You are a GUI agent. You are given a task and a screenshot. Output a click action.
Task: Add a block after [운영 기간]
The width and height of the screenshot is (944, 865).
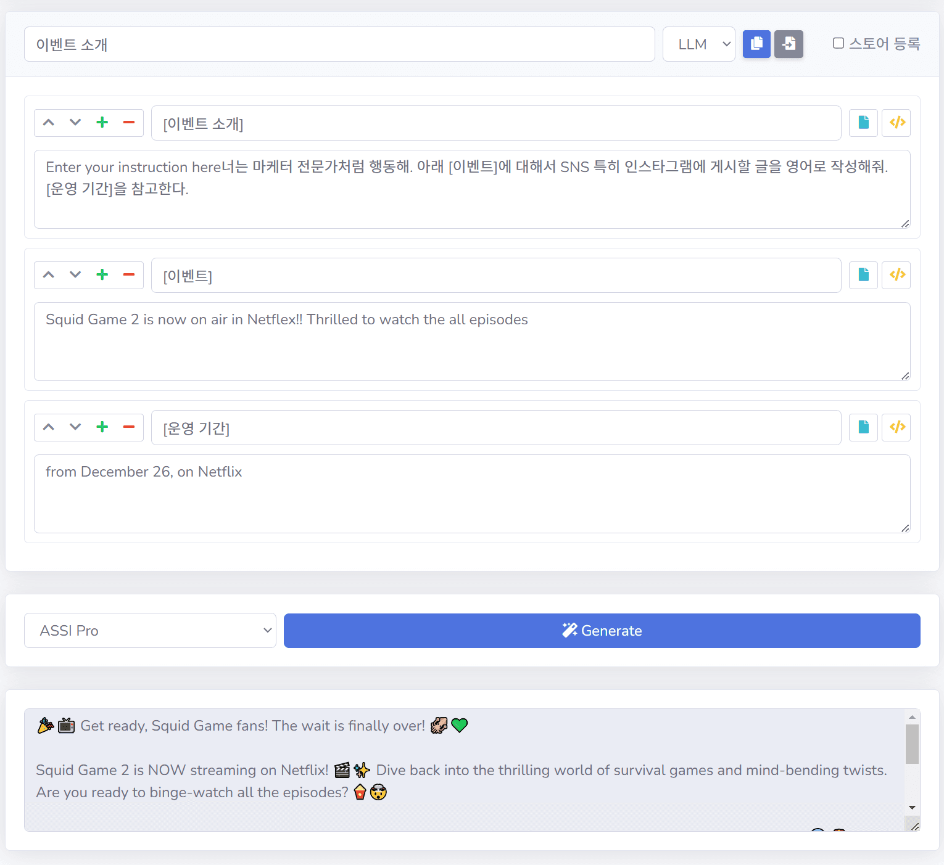pyautogui.click(x=102, y=427)
